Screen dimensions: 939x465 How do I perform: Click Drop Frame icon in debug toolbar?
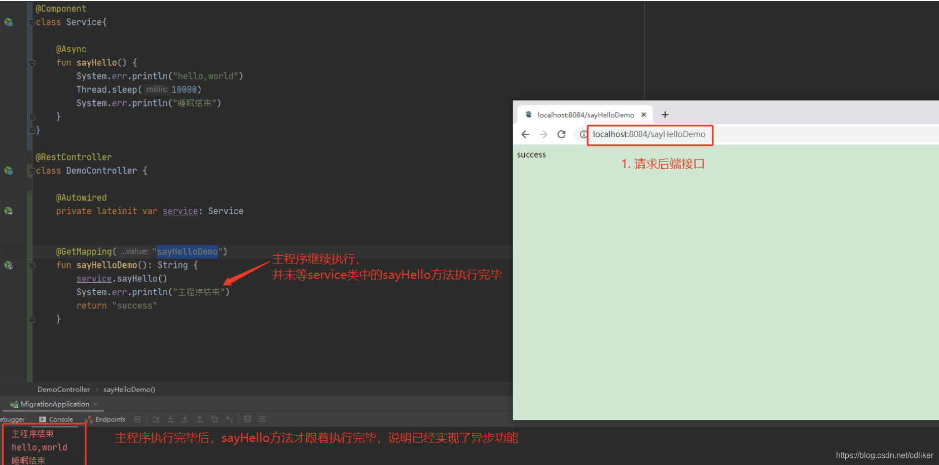click(x=214, y=419)
